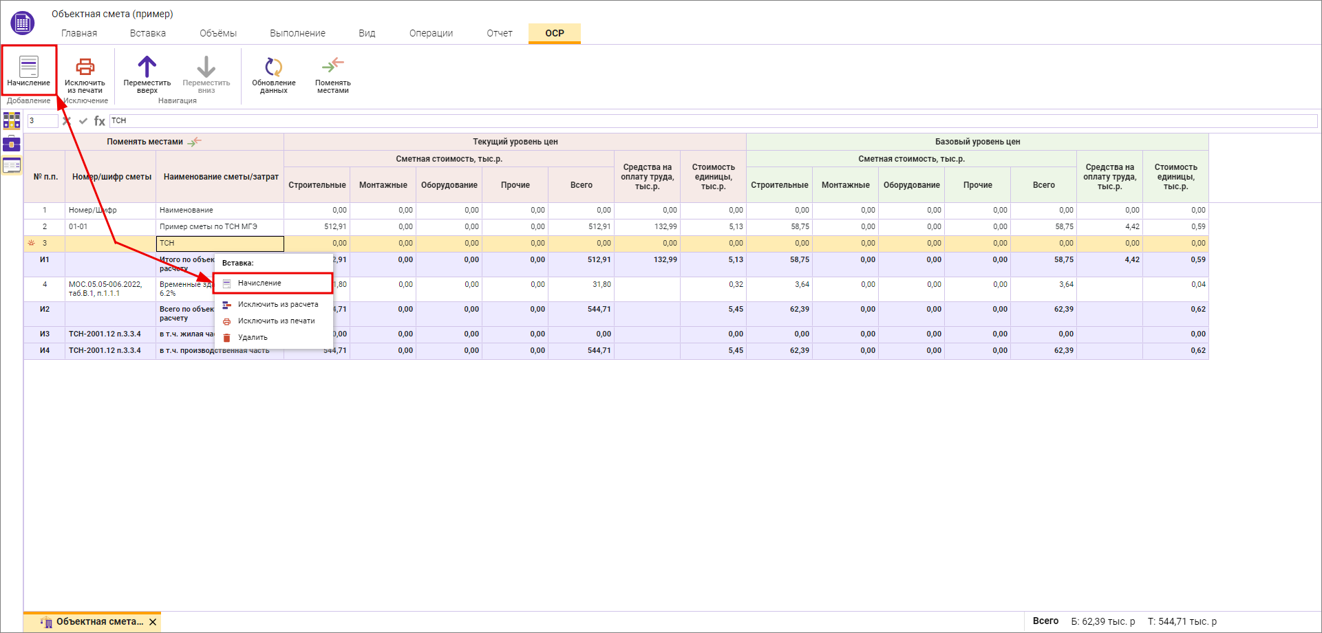Click the fx function icon
This screenshot has height=633, width=1322.
[x=100, y=121]
